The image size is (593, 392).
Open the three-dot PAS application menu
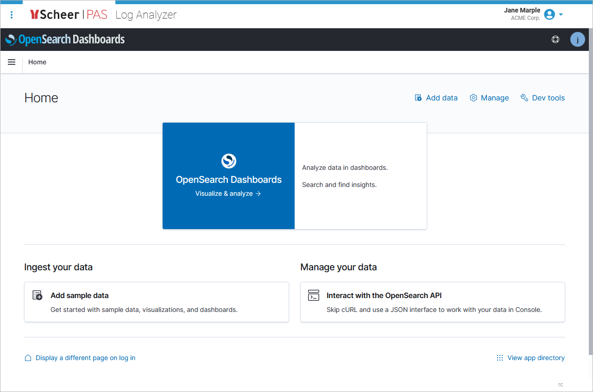[12, 15]
